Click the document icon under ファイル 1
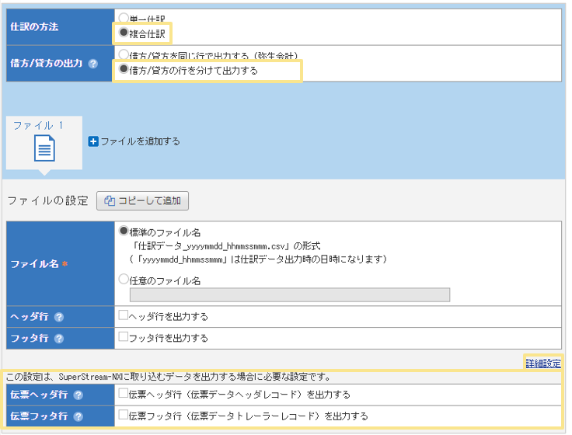Screen dimensions: 572x435 [44, 148]
